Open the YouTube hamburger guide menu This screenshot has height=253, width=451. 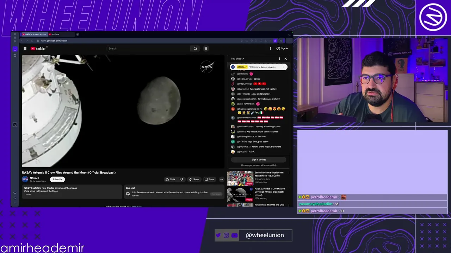(x=25, y=48)
